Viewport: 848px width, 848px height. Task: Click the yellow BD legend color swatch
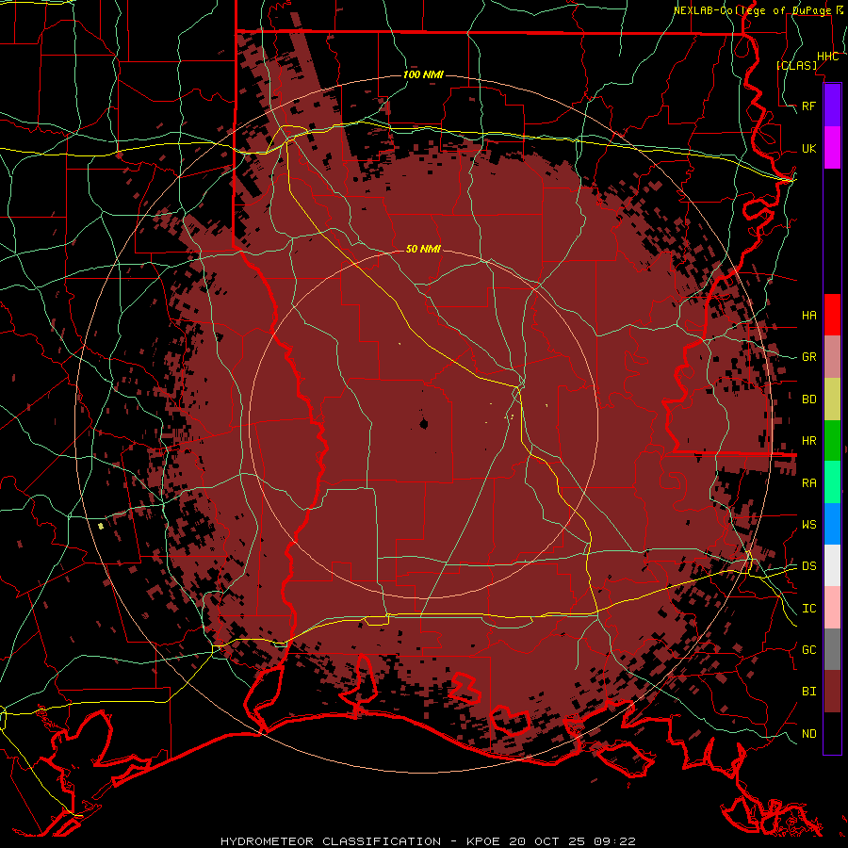[832, 400]
